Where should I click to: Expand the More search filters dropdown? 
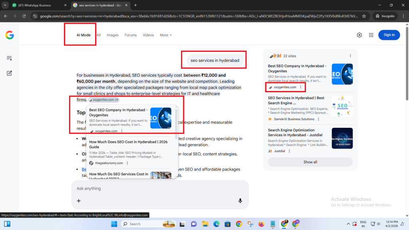[x=165, y=35]
